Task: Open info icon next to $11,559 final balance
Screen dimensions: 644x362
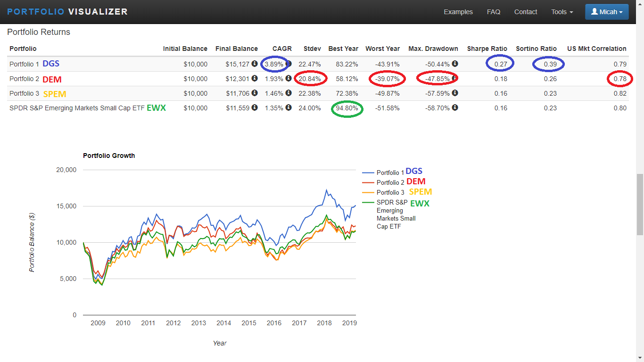Action: tap(255, 108)
